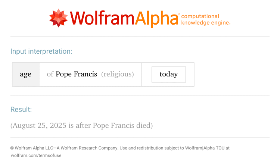Click the orange Alpha wordmark text
Viewport: 280px width, 167px height.
(x=156, y=19)
